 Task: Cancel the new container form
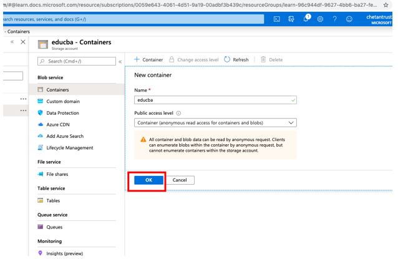pos(180,180)
